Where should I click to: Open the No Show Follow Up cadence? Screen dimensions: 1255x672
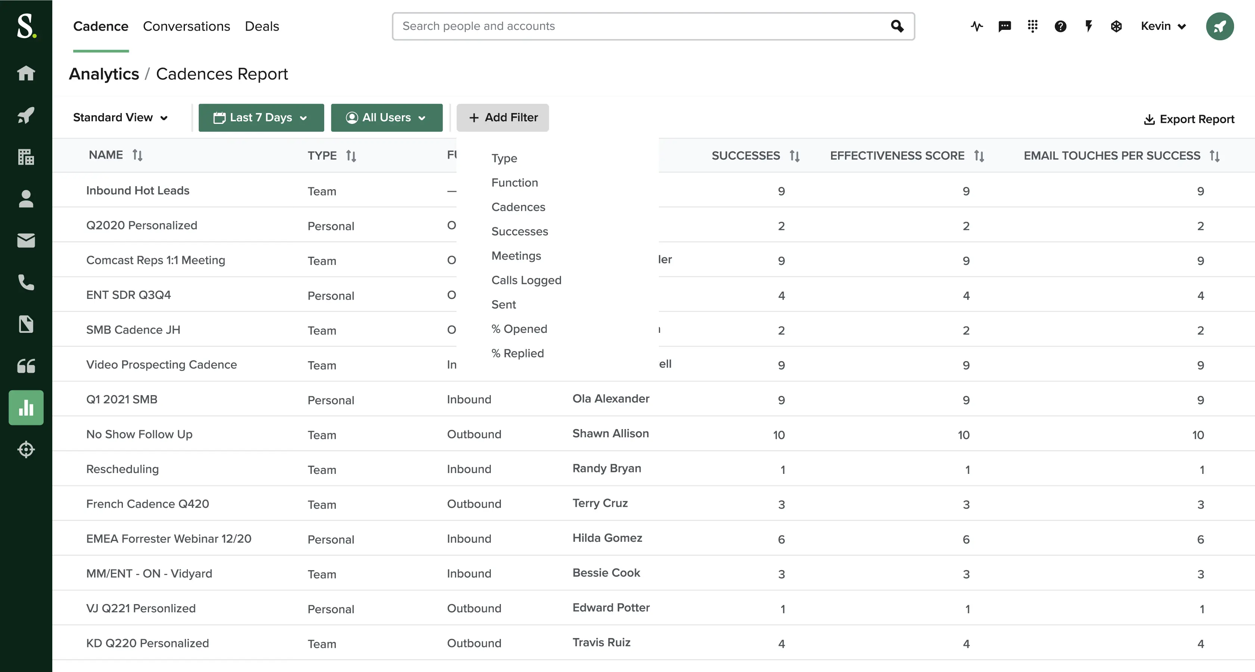tap(139, 434)
